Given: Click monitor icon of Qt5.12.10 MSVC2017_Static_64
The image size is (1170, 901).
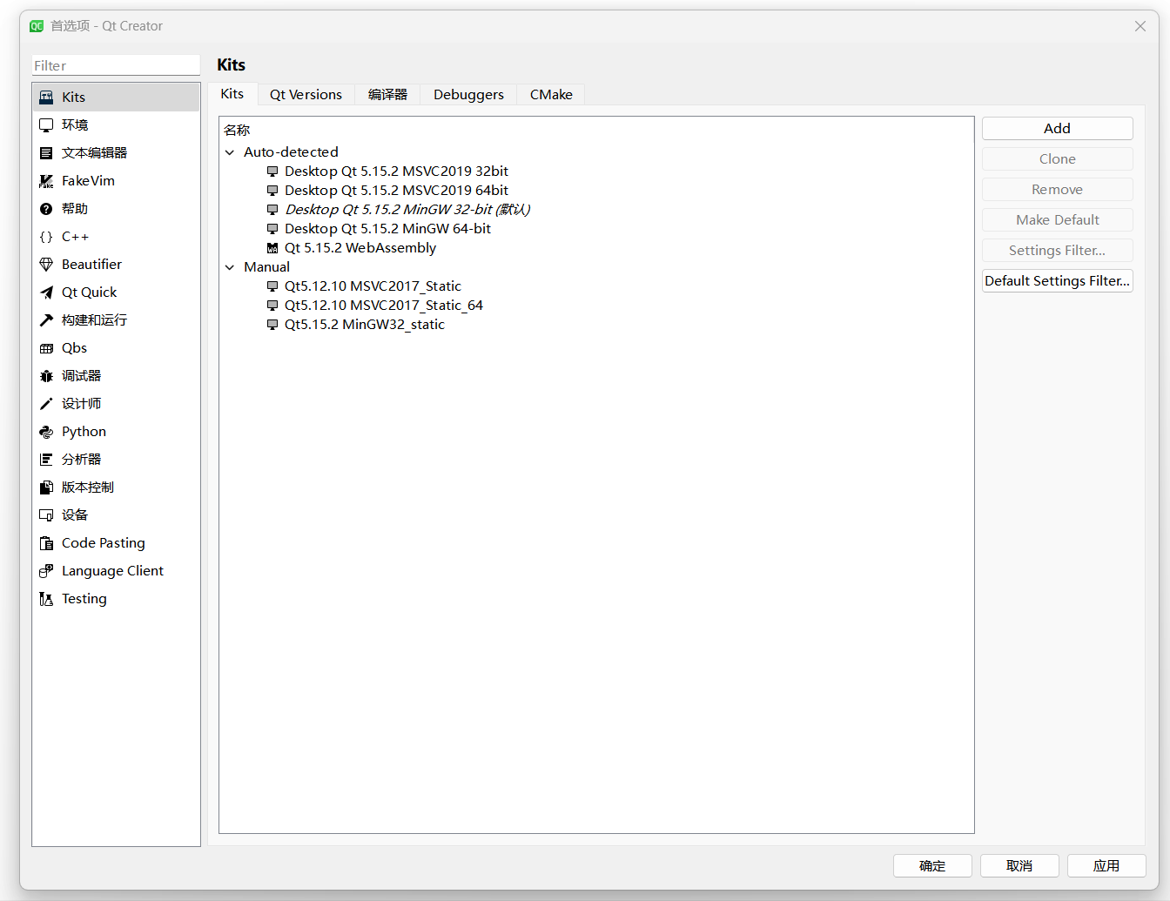Looking at the screenshot, I should pos(272,306).
